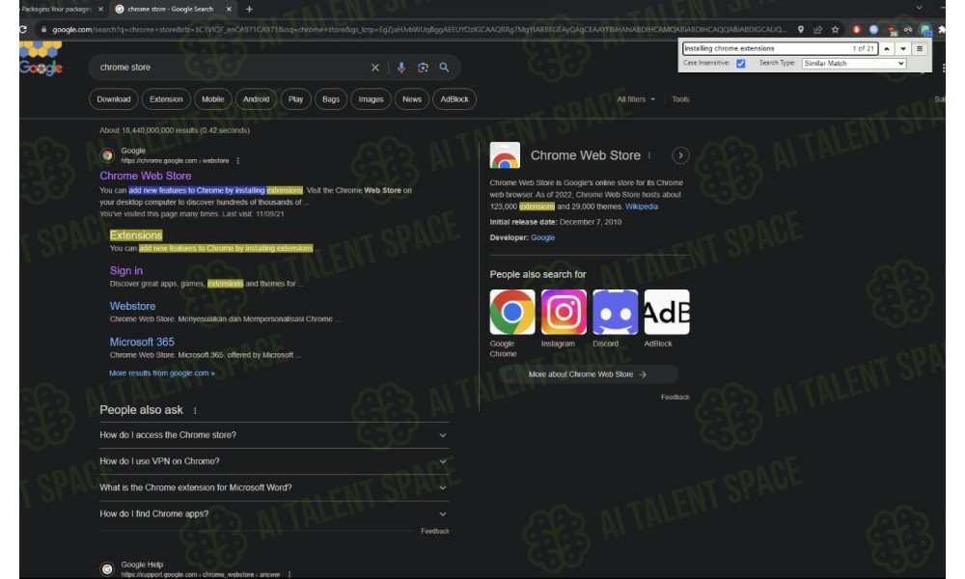Filter results by Android chip

(x=256, y=99)
